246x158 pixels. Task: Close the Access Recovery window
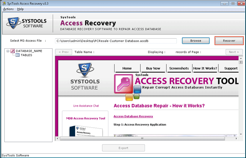click(x=241, y=3)
